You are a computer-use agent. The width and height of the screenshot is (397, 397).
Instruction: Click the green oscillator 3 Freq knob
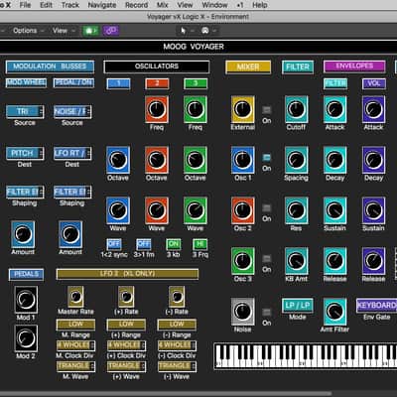pos(196,109)
